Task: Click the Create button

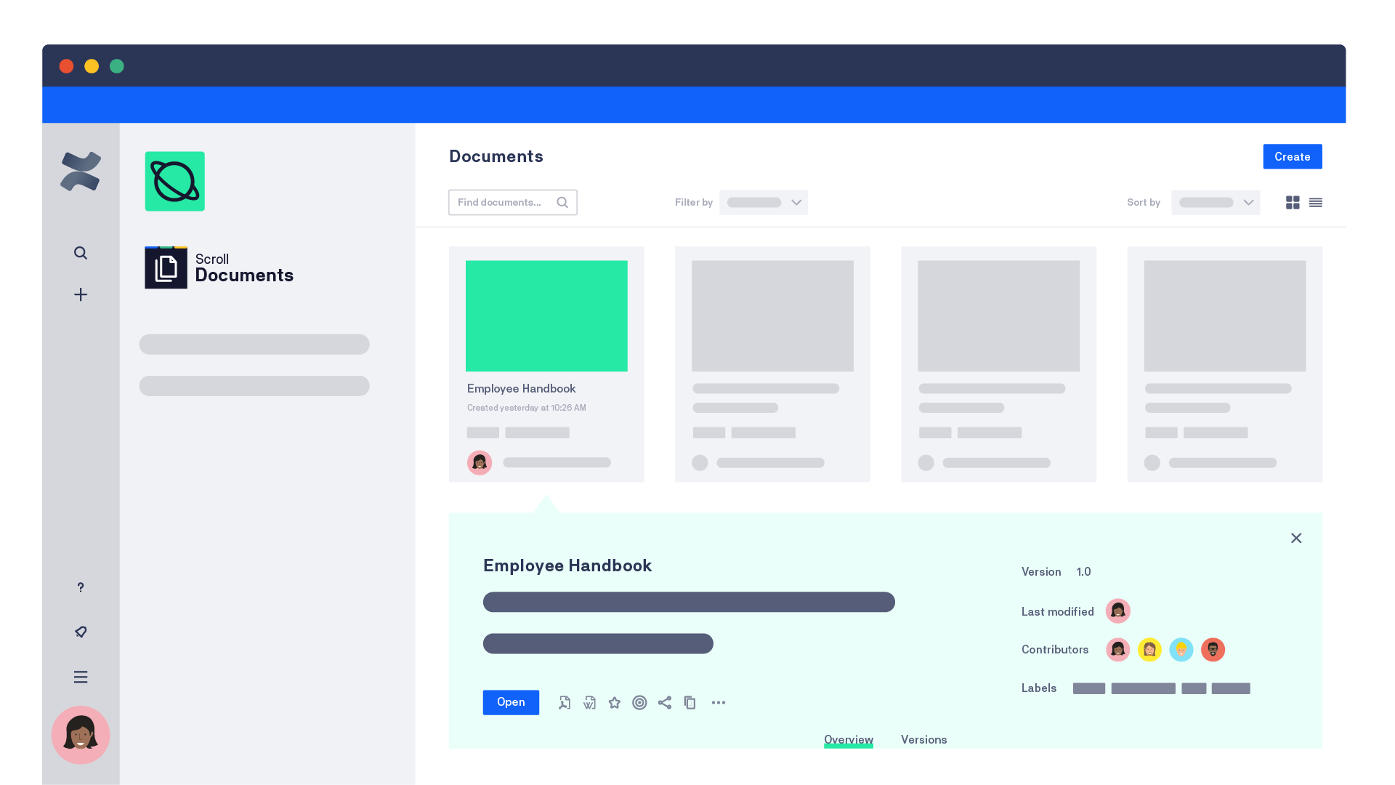Action: pyautogui.click(x=1293, y=157)
